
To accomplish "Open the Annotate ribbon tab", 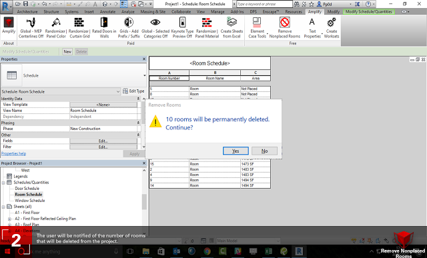I will tap(107, 12).
